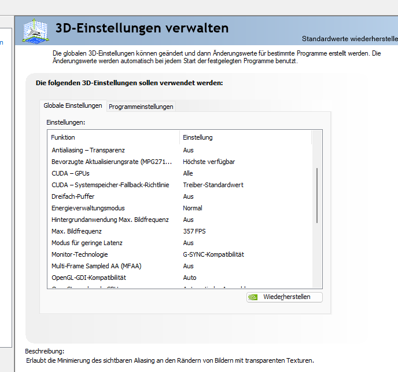Click the settings list vertical scrollbar thumb
398x372 pixels.
click(x=317, y=195)
